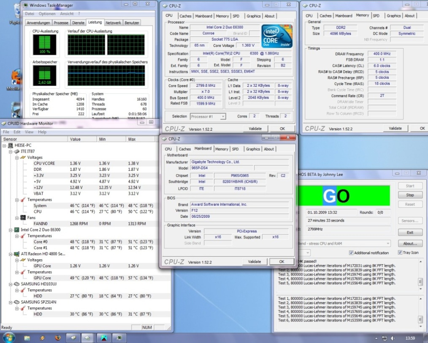The image size is (428, 343).
Task: Click the Stop button in OCCT
Action: tap(410, 195)
